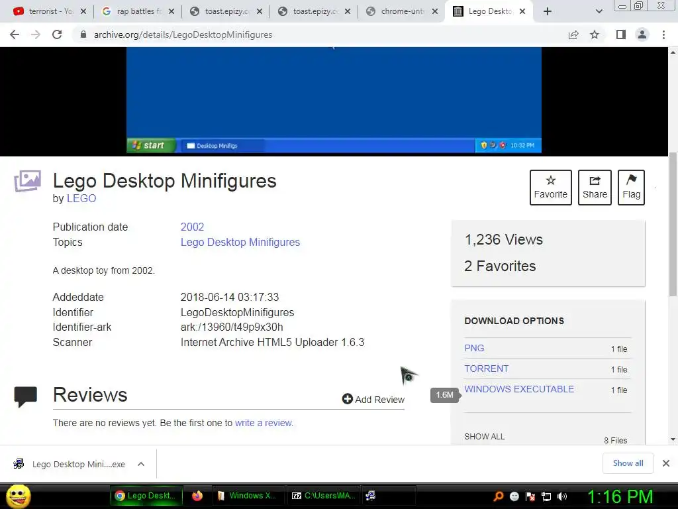Close the downloads bar
678x509 pixels.
tap(666, 463)
